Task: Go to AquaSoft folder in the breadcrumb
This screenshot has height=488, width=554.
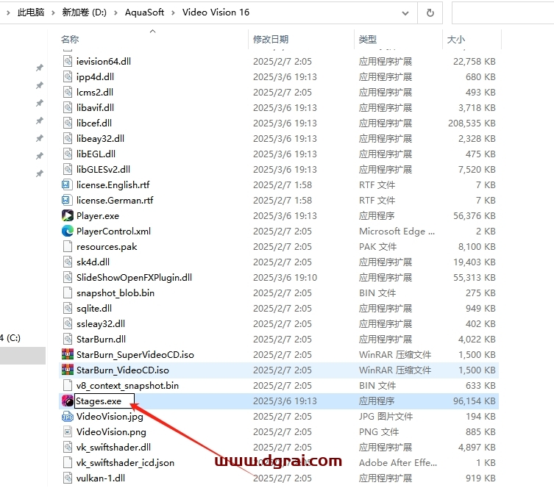Action: coord(144,12)
